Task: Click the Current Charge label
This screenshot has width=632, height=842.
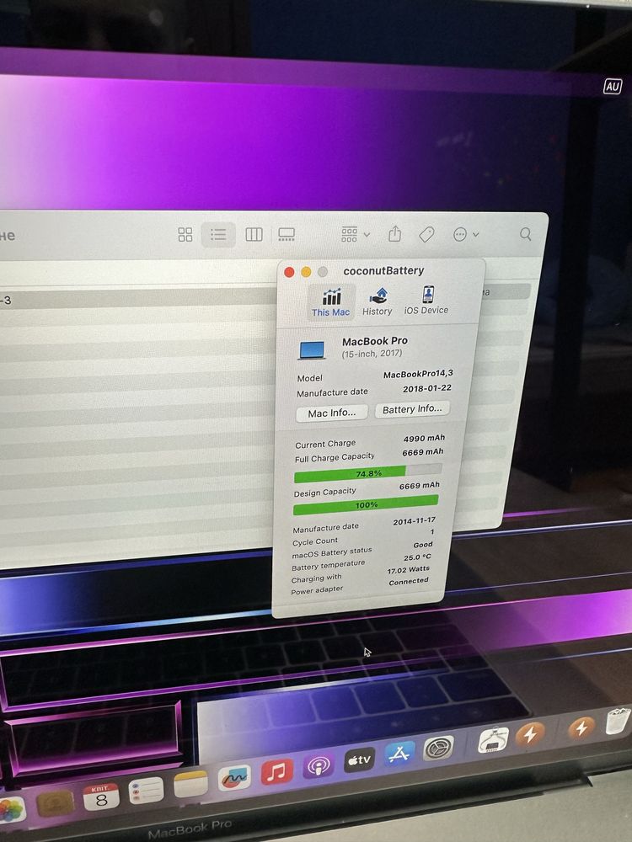Action: click(x=325, y=444)
